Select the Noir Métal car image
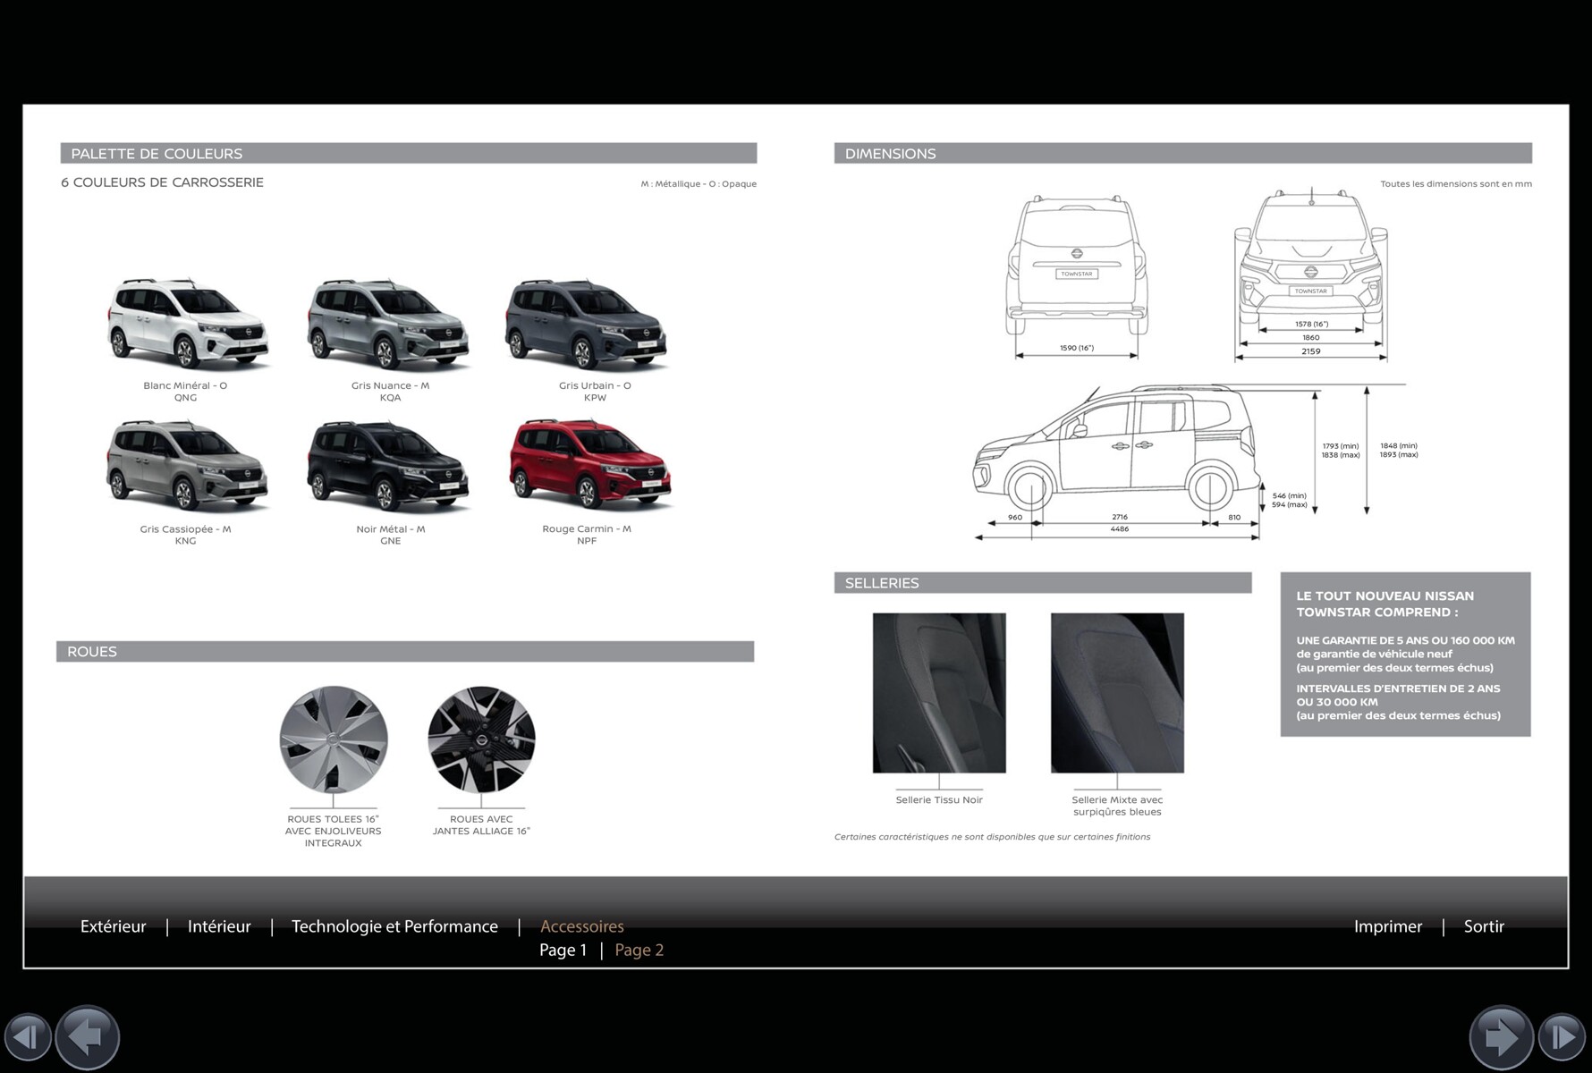Viewport: 1592px width, 1073px height. click(x=388, y=466)
